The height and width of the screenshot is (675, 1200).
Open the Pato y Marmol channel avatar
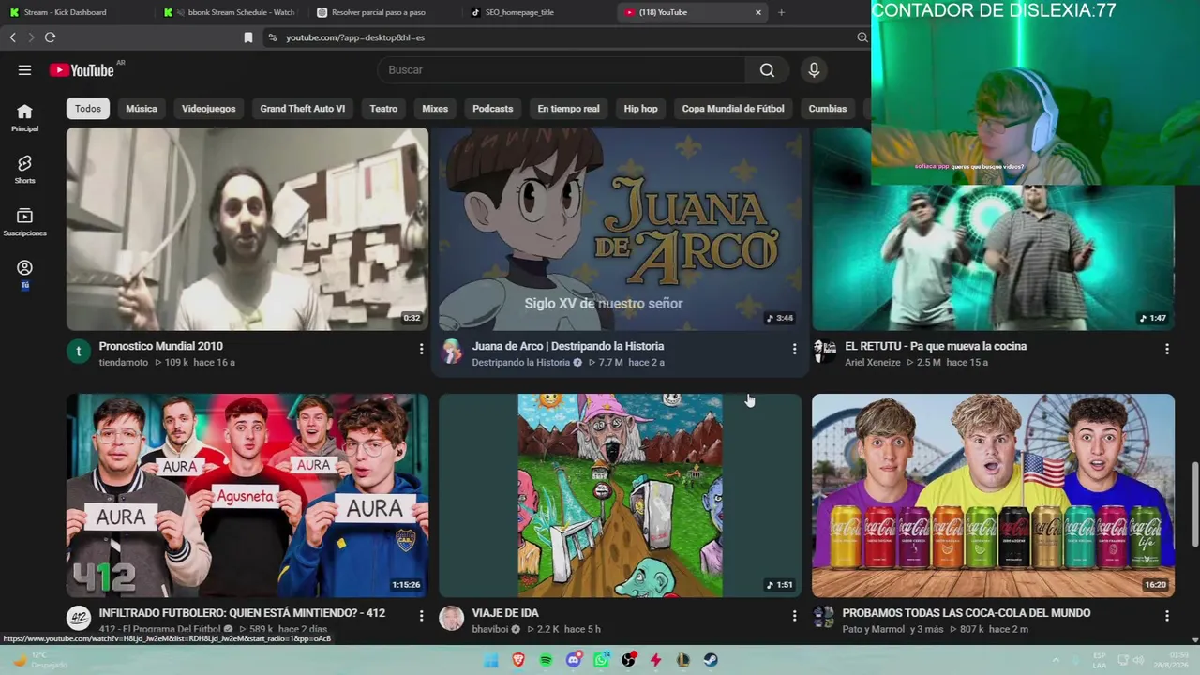(x=824, y=616)
